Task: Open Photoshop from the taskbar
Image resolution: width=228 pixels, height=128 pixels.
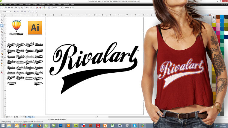Action: point(61,126)
